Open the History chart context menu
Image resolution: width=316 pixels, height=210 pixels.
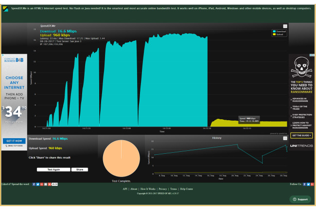pyautogui.click(x=285, y=138)
